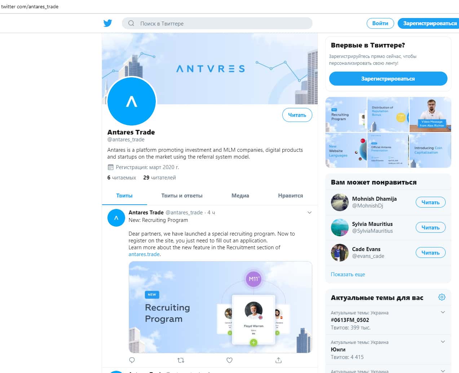Open Video Message from Alex Richter thumbnail
This screenshot has width=459, height=373.
click(x=431, y=114)
